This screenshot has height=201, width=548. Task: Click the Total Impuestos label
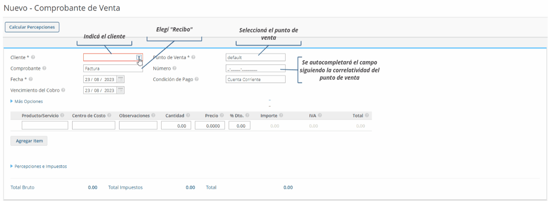point(125,187)
